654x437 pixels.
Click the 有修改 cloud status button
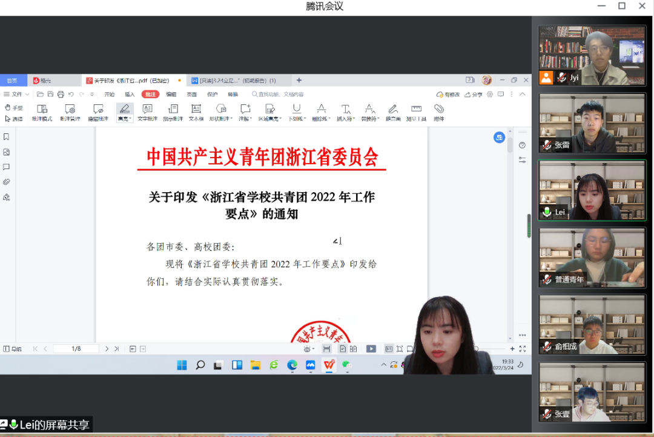(x=448, y=95)
